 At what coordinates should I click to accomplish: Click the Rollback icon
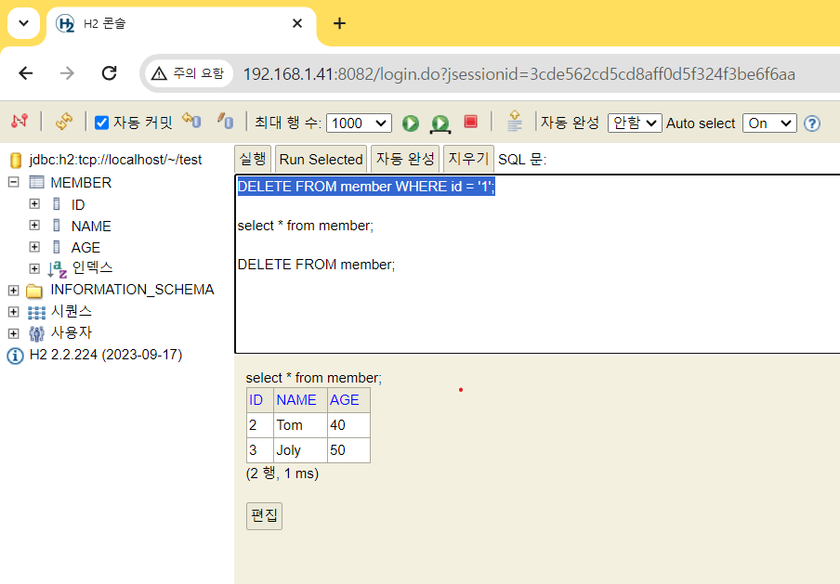(191, 121)
